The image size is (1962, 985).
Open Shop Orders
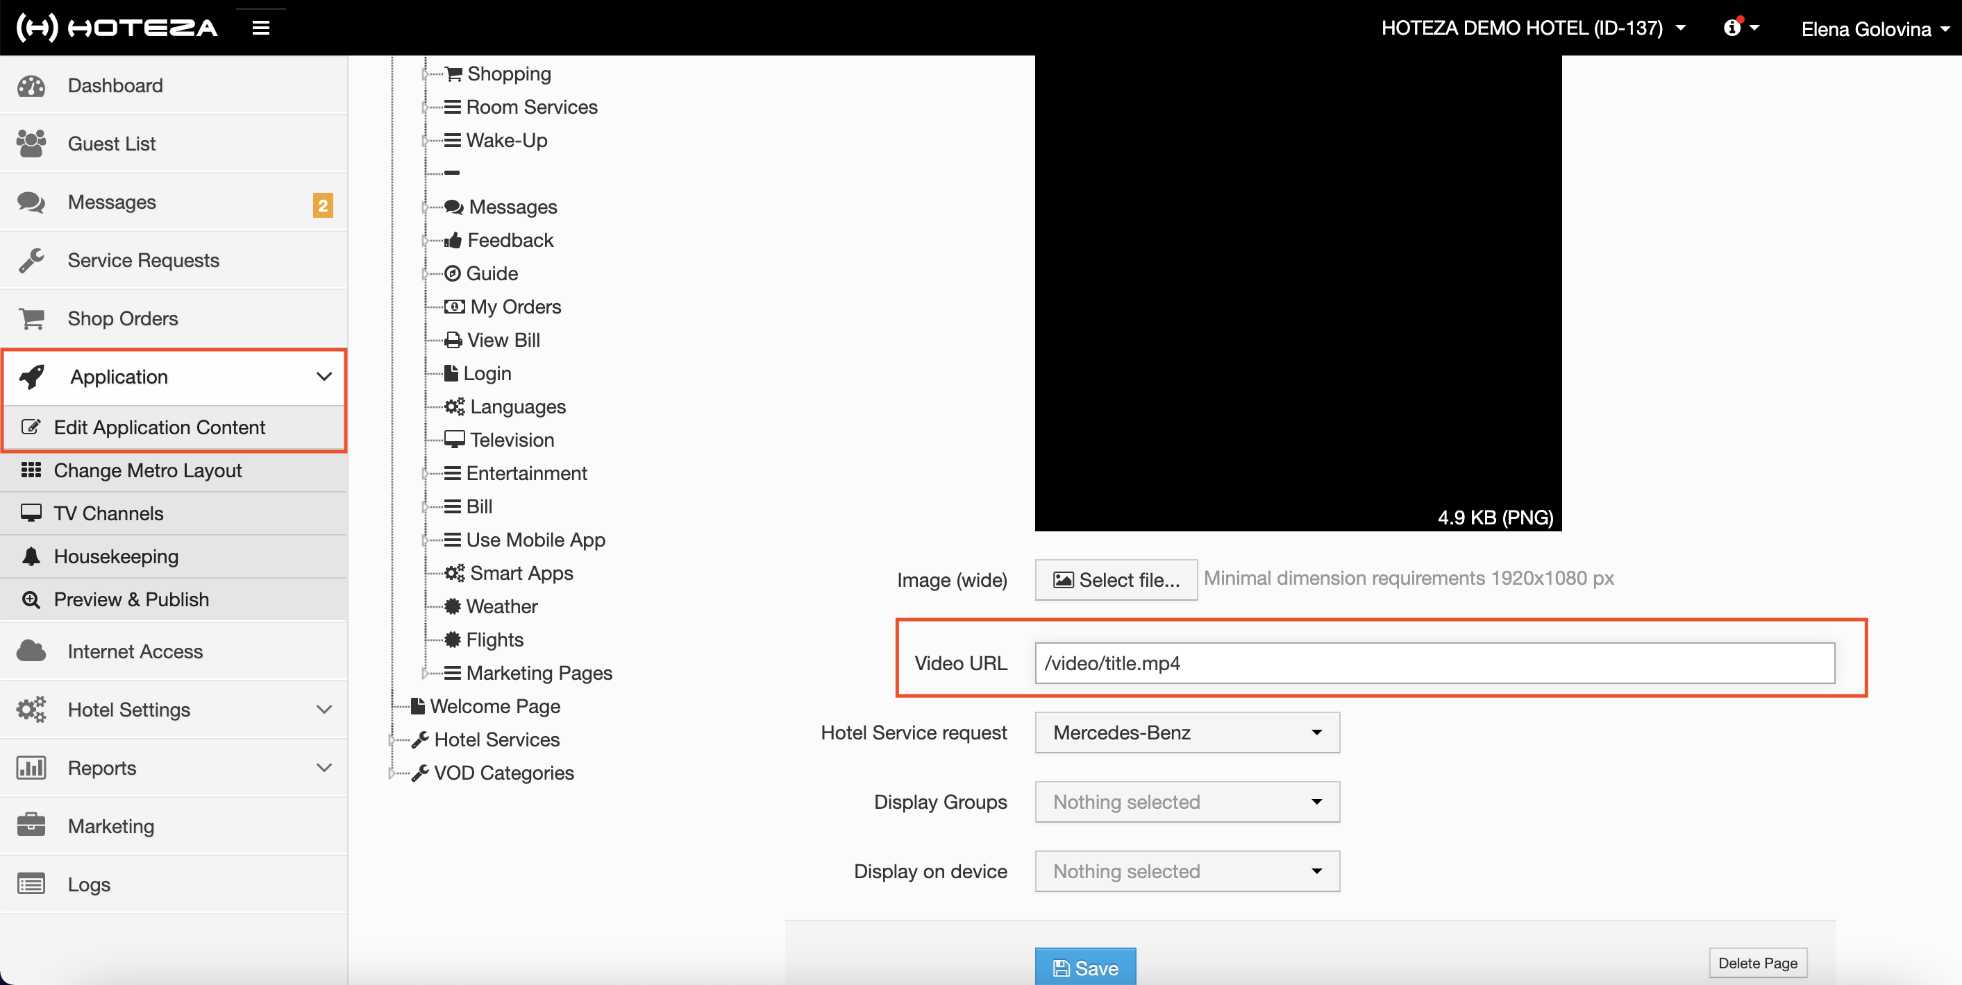pos(174,318)
